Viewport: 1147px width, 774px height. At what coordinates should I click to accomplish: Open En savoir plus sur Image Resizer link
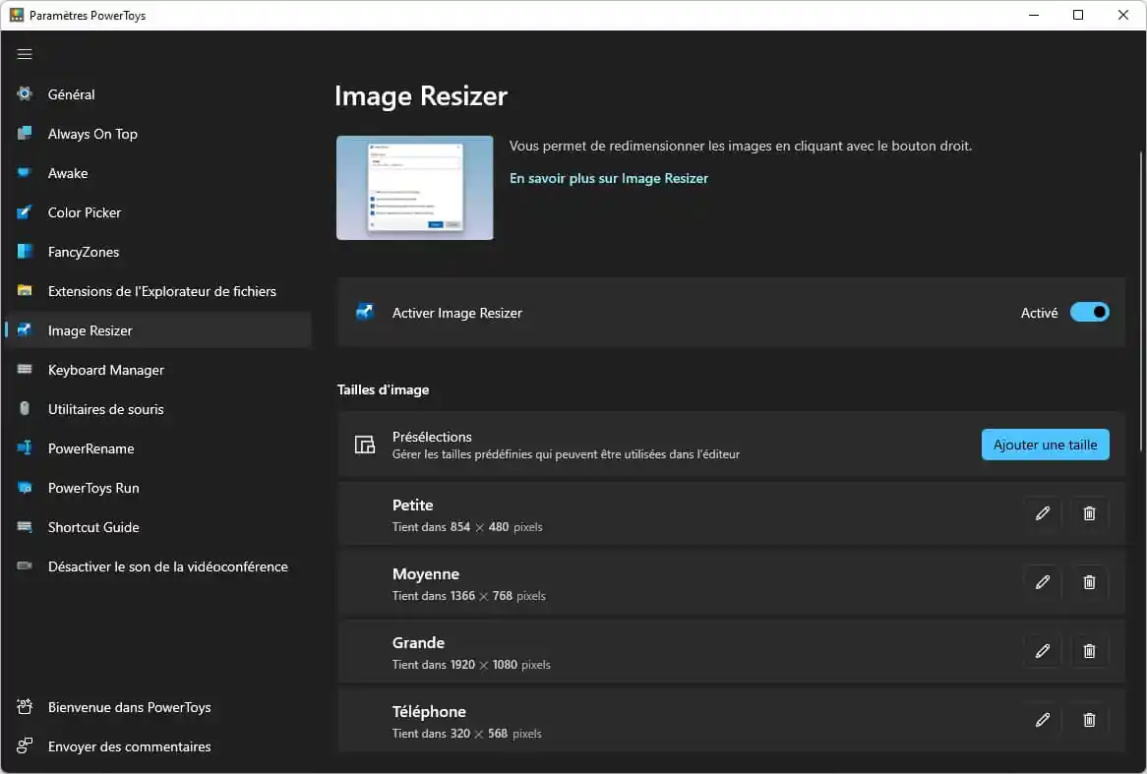(609, 179)
